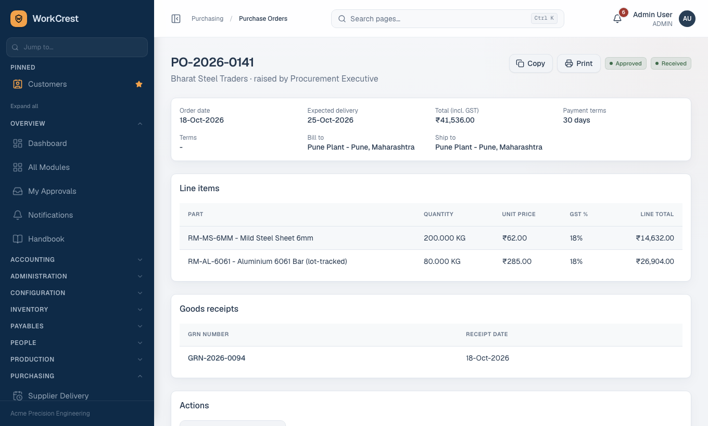
Task: Click the Dashboard grid icon in sidebar
Action: [x=18, y=143]
